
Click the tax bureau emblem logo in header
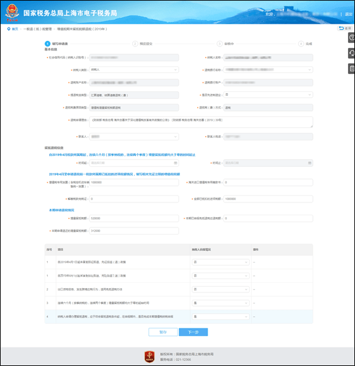click(x=12, y=13)
